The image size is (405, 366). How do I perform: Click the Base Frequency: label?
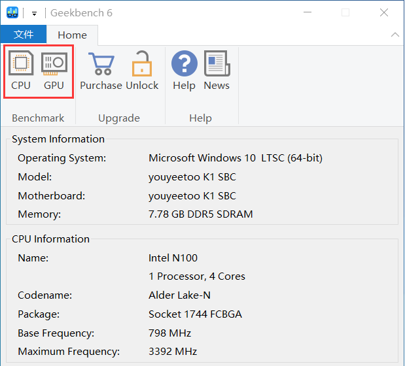coord(56,333)
